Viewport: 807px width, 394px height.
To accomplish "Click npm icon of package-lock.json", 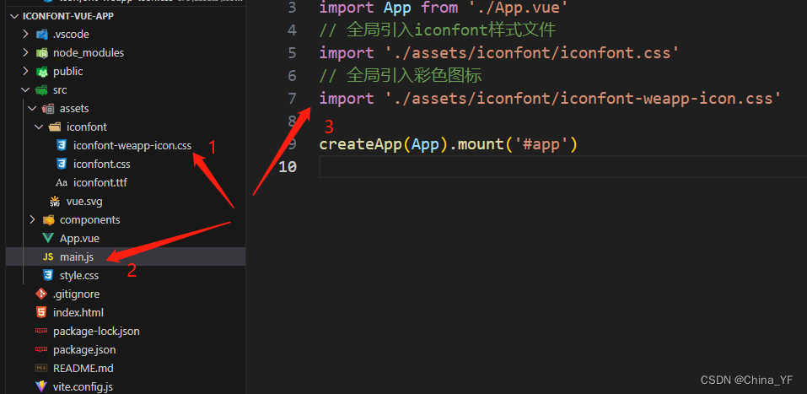I will pos(41,332).
